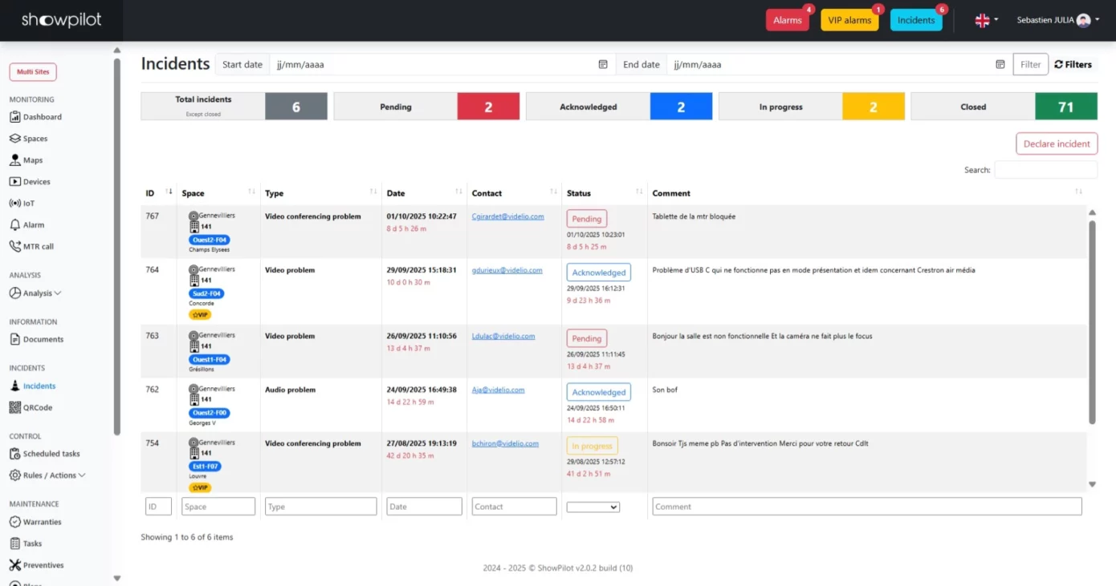
Task: Open Start date calendar picker icon
Action: 603,65
